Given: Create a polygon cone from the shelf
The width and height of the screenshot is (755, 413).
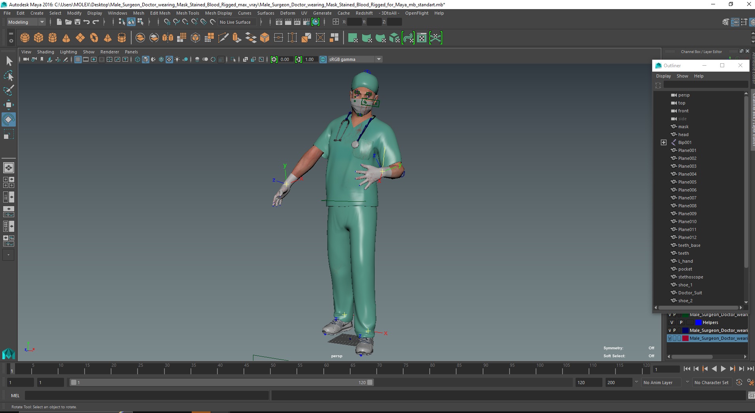Looking at the screenshot, I should 66,38.
